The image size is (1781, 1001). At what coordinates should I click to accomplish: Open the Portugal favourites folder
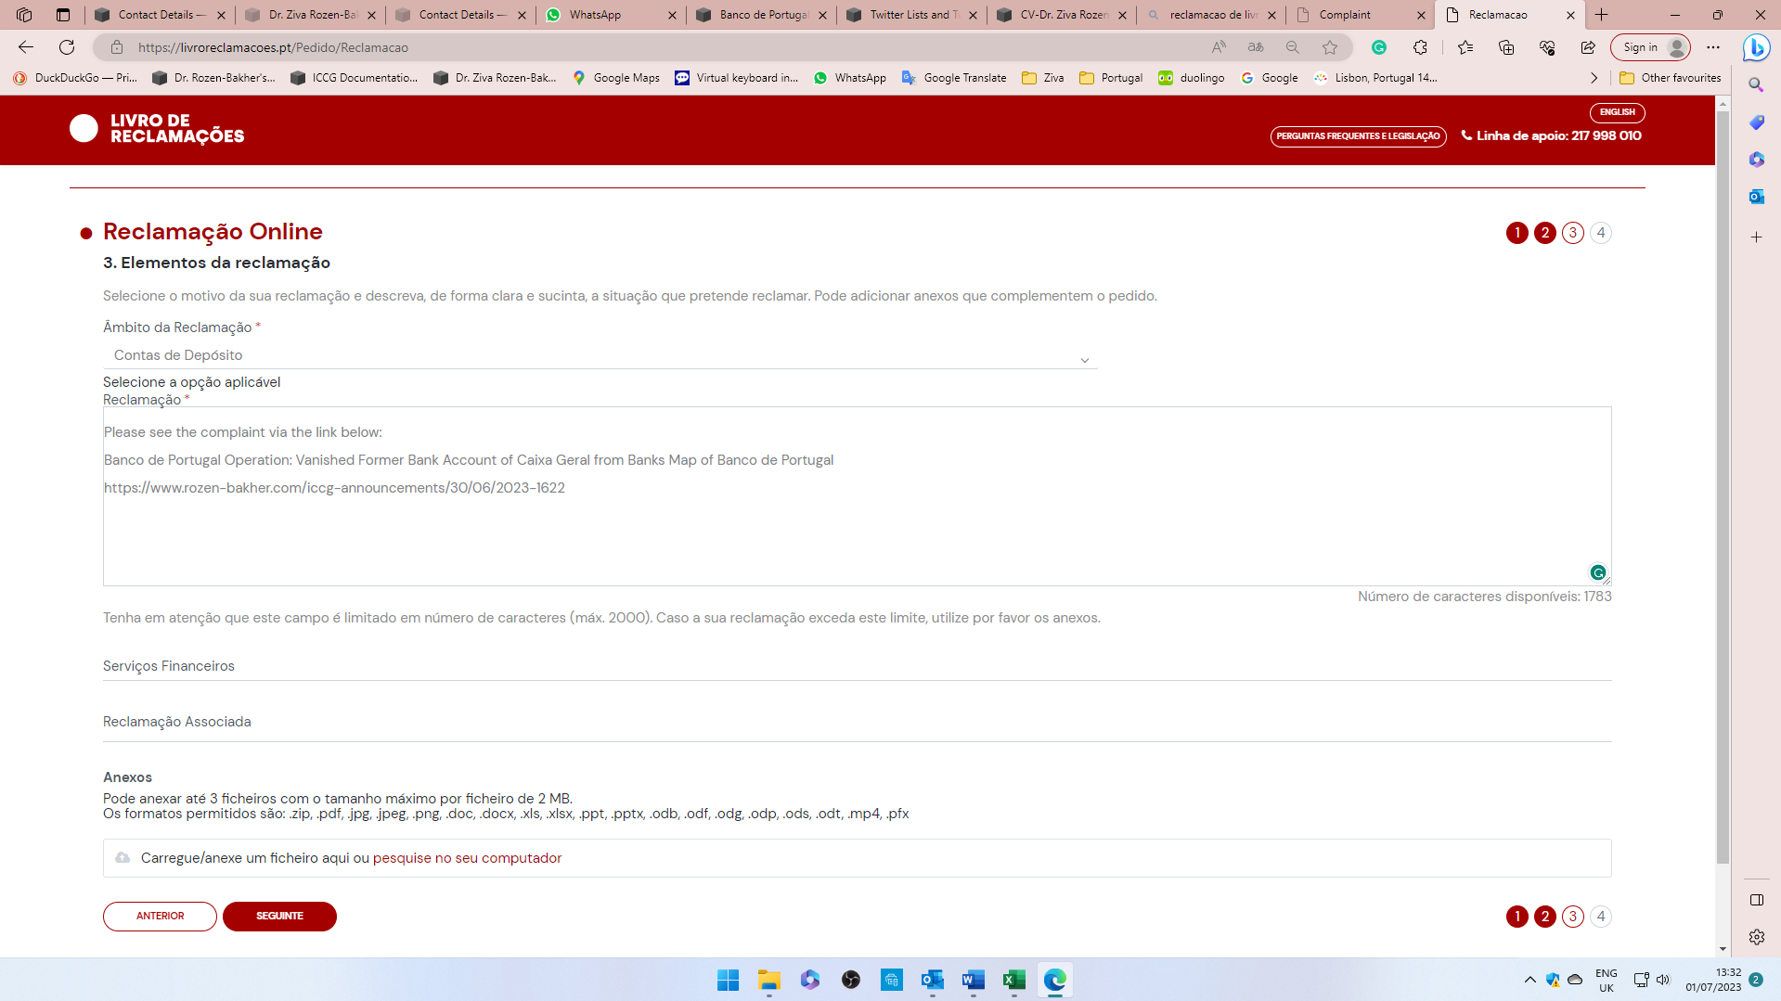1111,78
